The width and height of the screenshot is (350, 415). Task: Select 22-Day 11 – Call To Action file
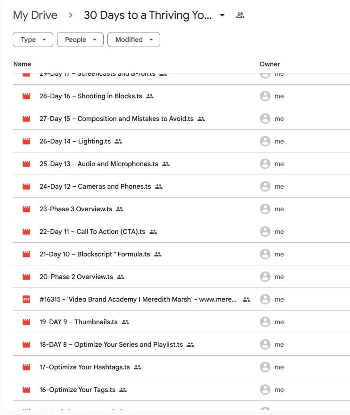click(x=92, y=231)
